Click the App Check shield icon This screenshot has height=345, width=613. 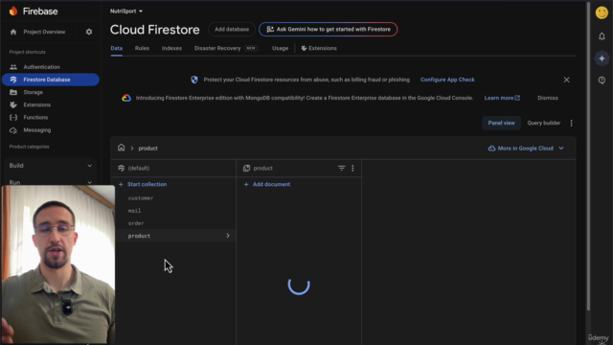click(194, 80)
